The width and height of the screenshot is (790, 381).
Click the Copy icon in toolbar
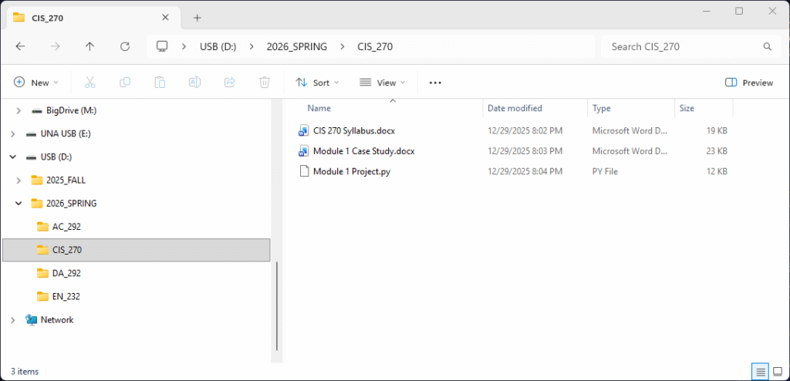coord(124,83)
